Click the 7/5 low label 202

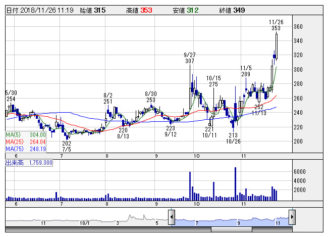pos(67,143)
